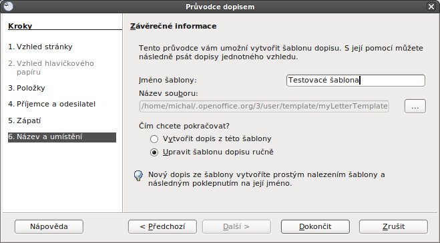Close the Průvodce dopisem window
This screenshot has width=440, height=243.
[431, 7]
